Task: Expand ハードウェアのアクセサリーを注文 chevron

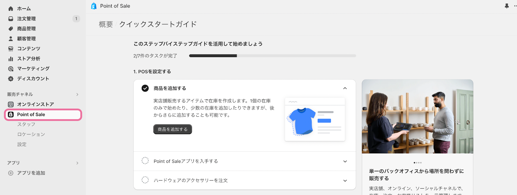Action: pos(345,181)
